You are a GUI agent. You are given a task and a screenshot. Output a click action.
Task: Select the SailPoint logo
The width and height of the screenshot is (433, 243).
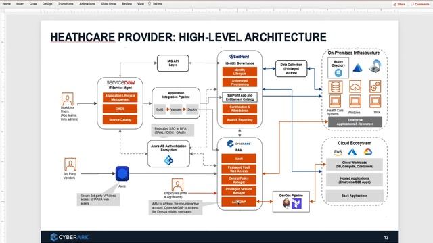coord(239,57)
